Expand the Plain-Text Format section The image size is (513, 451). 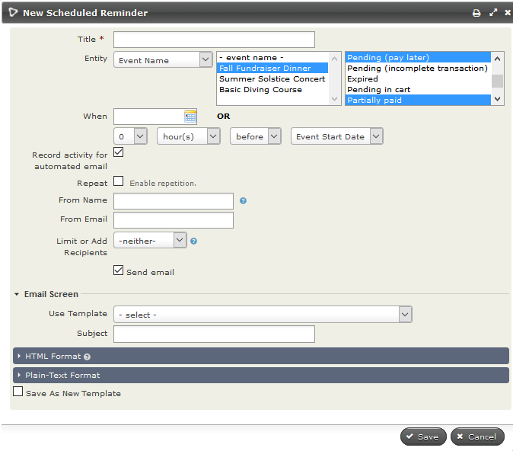[62, 375]
